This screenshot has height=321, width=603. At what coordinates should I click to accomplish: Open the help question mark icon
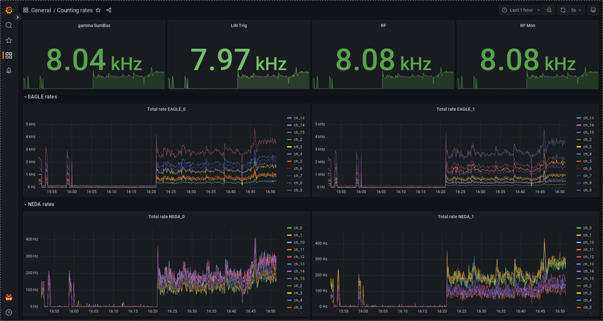coord(9,312)
